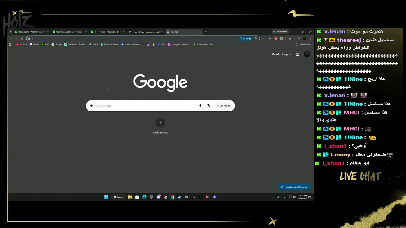The image size is (406, 228).
Task: Open Steam from the taskbar
Action: 180,197
